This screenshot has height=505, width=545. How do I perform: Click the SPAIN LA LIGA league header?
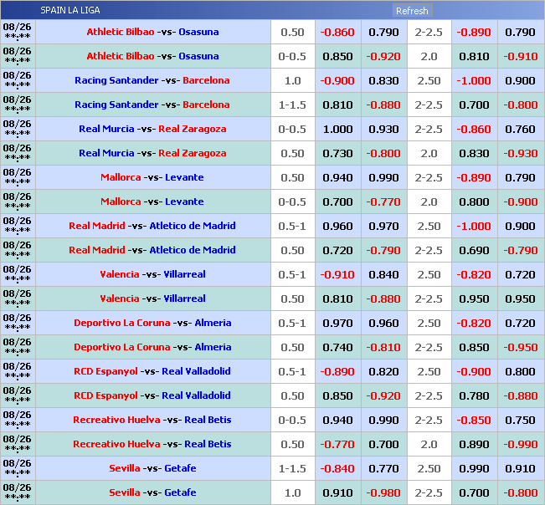[x=70, y=11]
